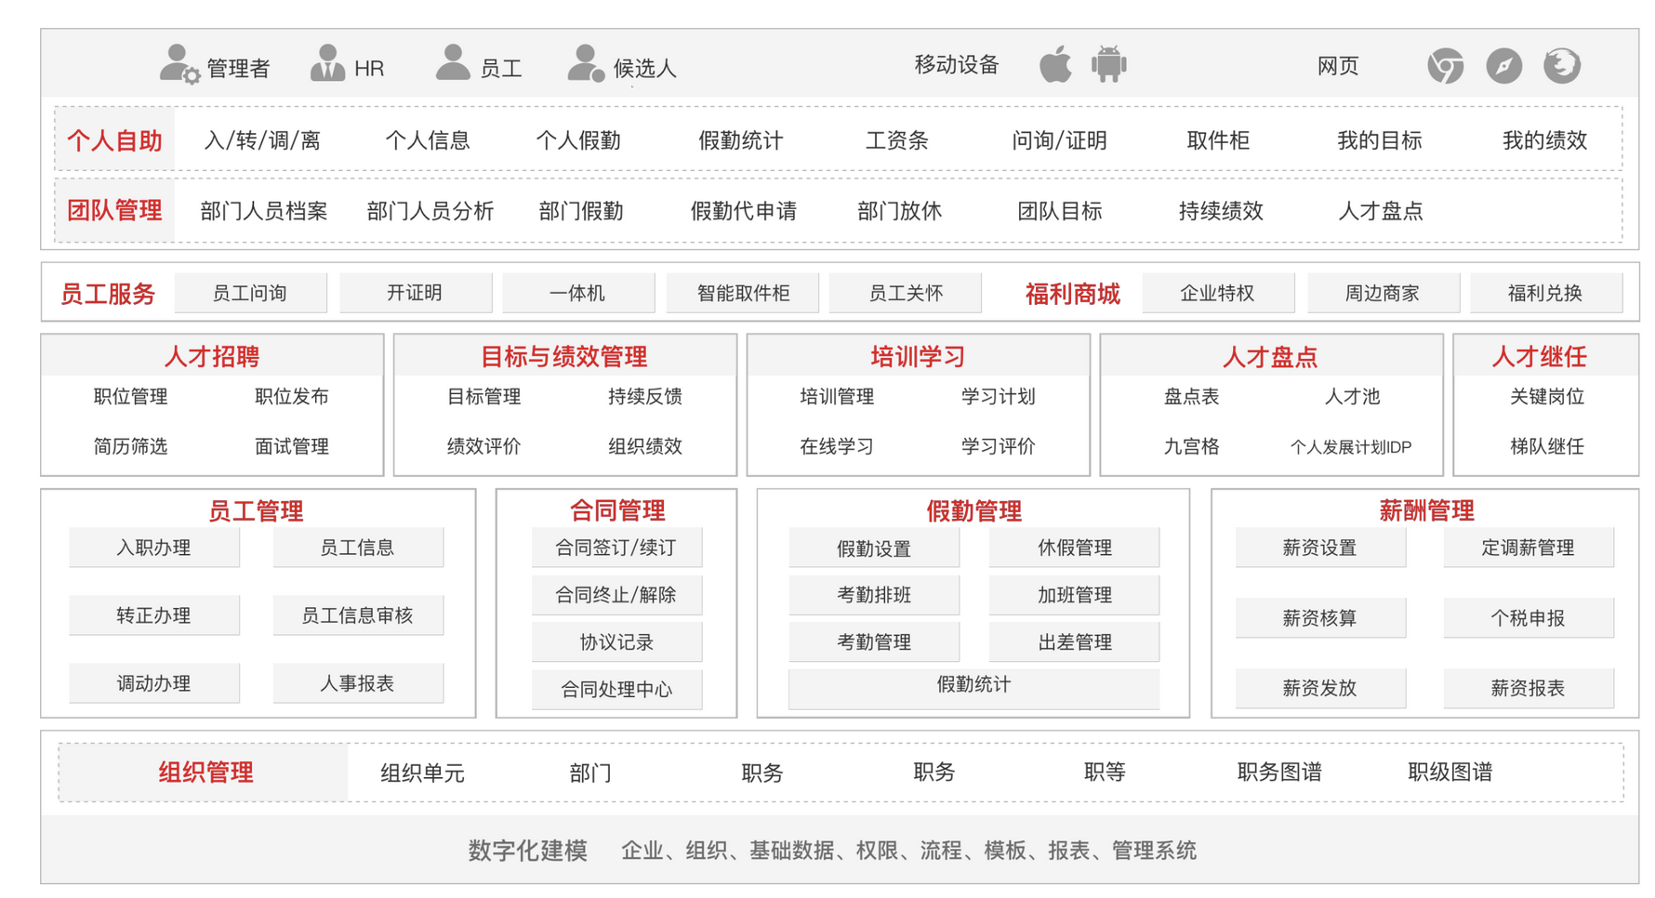The image size is (1655, 898).
Task: Open the 团队管理 tab
Action: (115, 211)
